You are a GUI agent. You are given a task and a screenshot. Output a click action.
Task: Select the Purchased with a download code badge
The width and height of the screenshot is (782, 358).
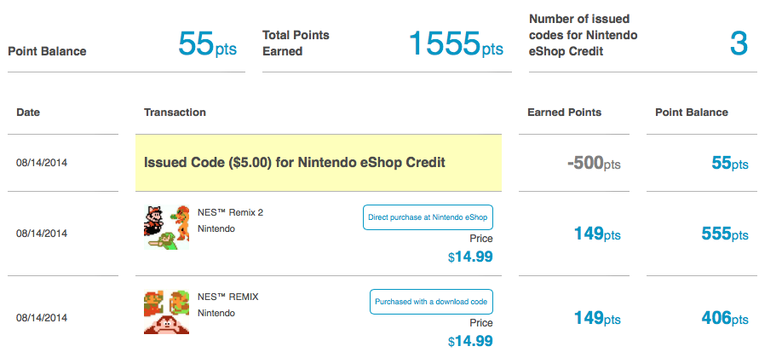[x=431, y=302]
